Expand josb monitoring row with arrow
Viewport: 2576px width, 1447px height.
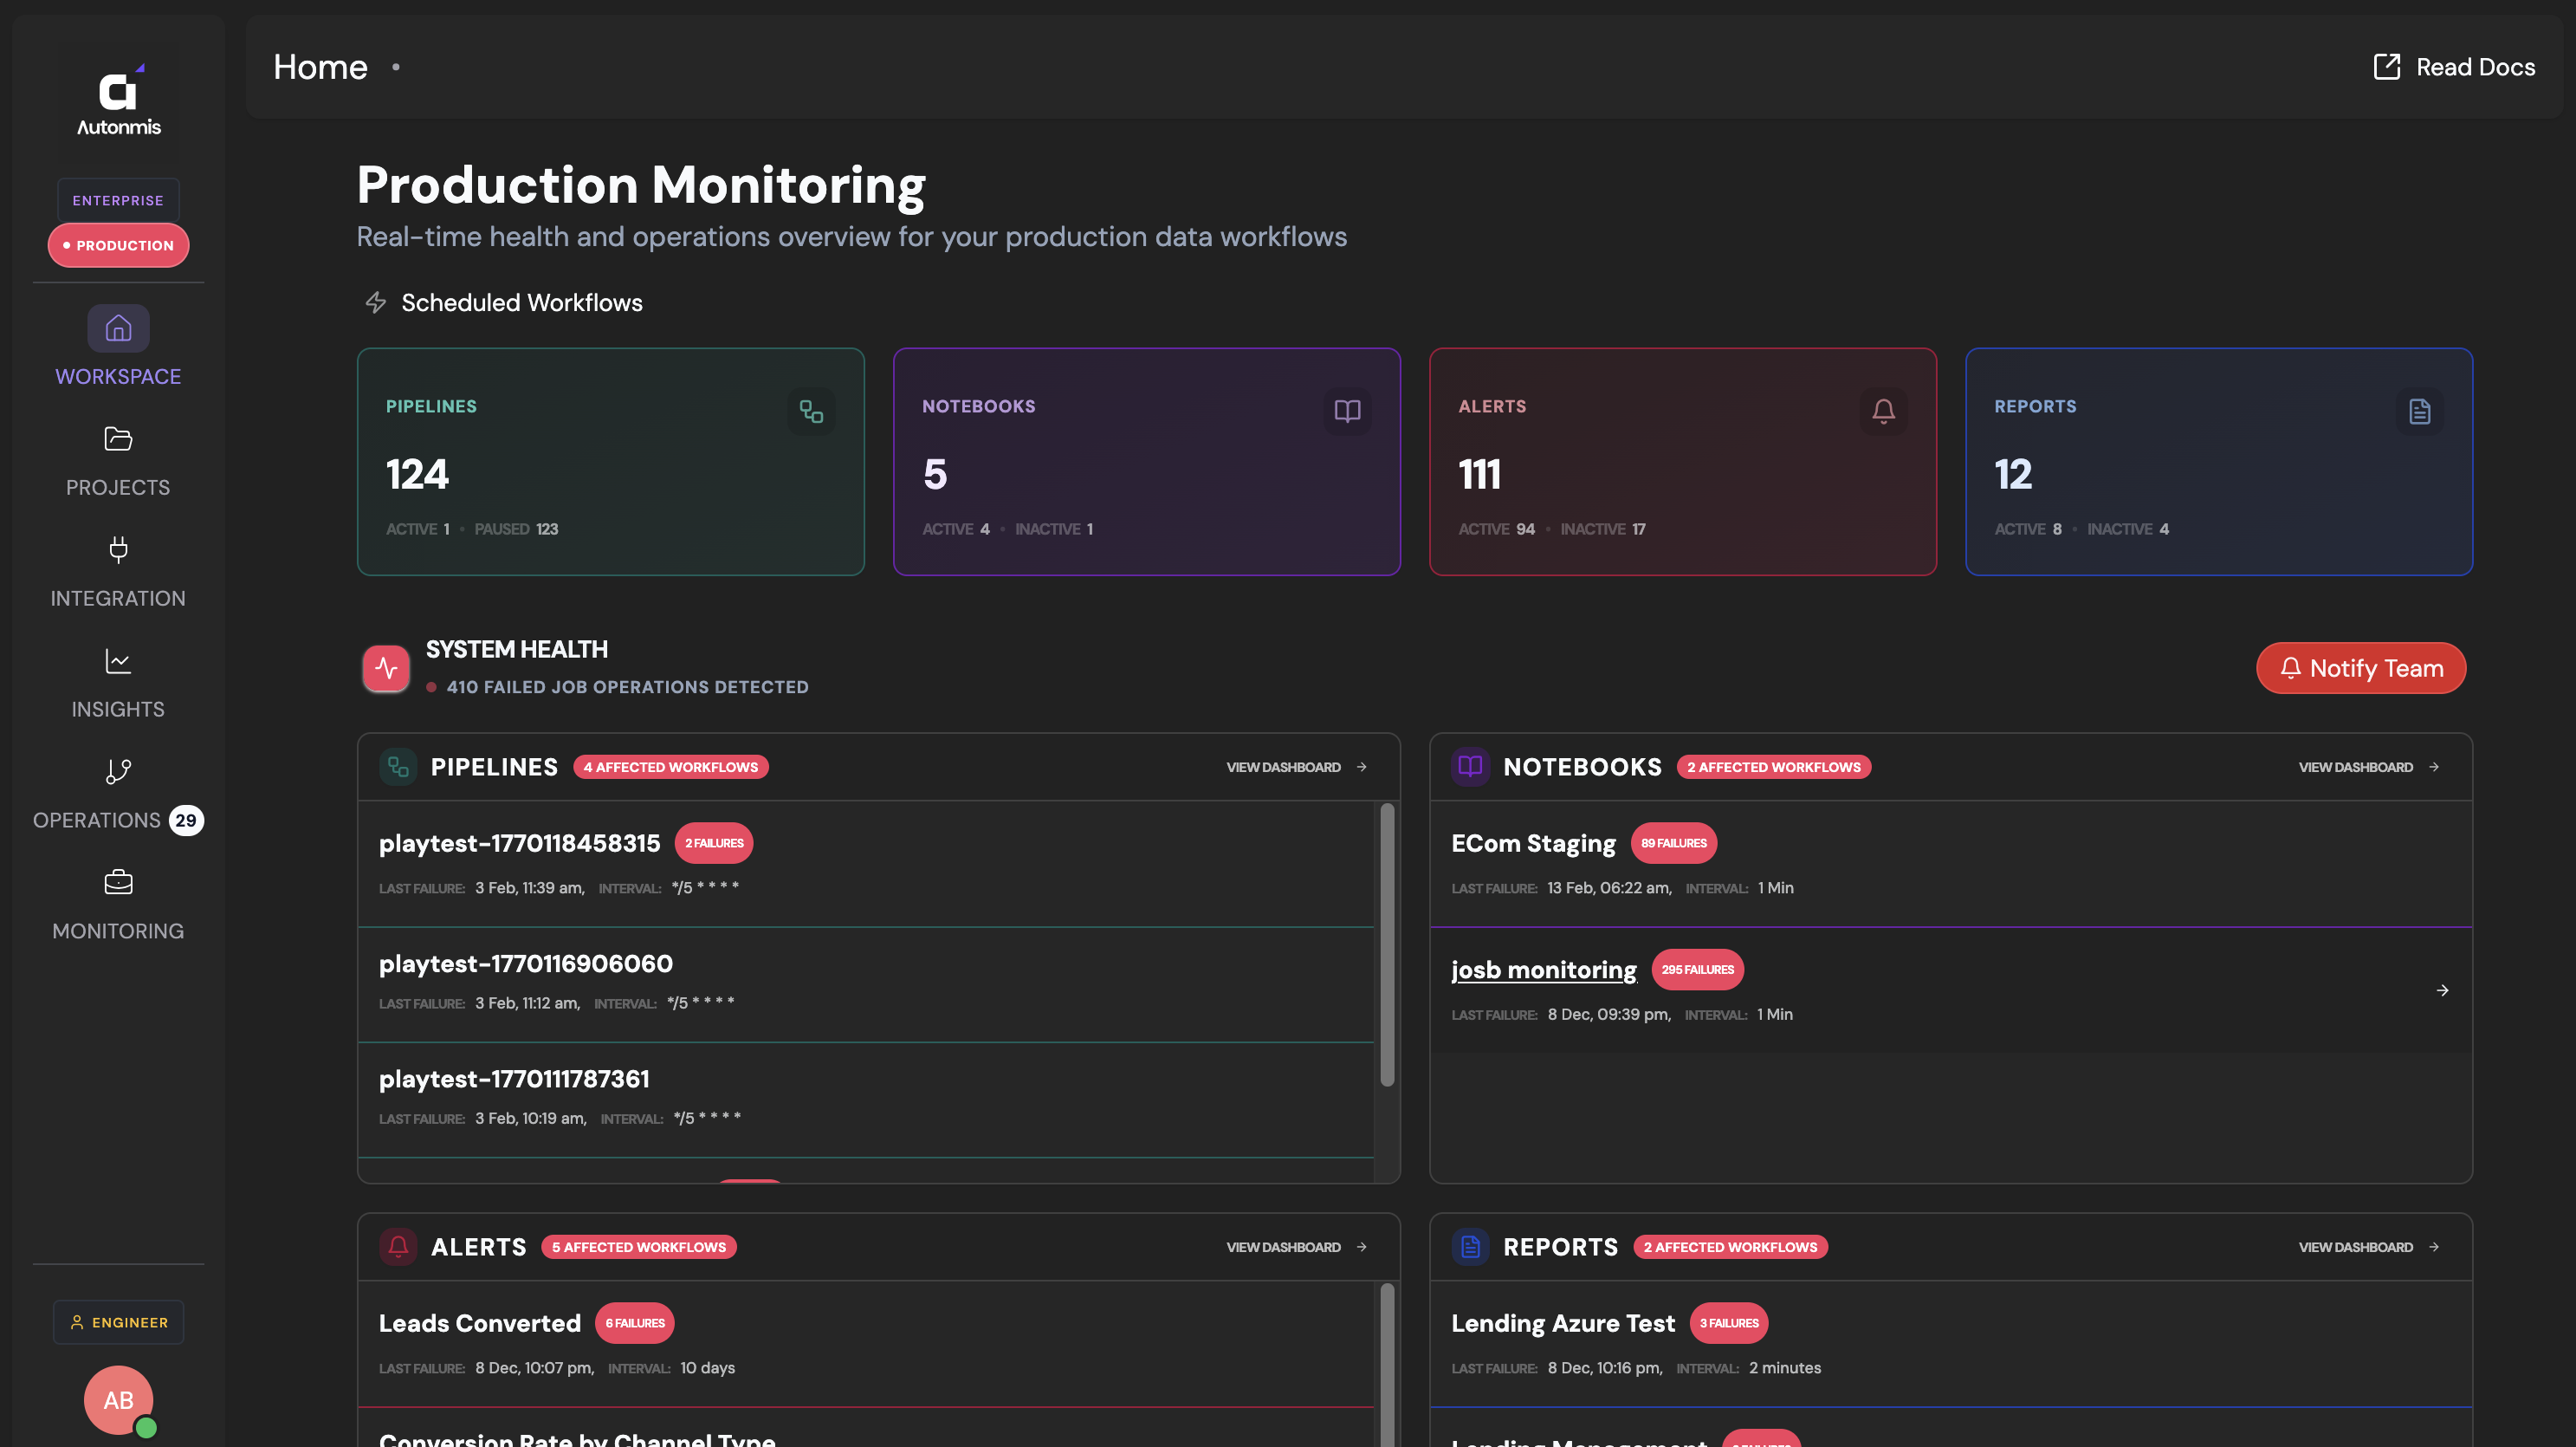[x=2442, y=990]
